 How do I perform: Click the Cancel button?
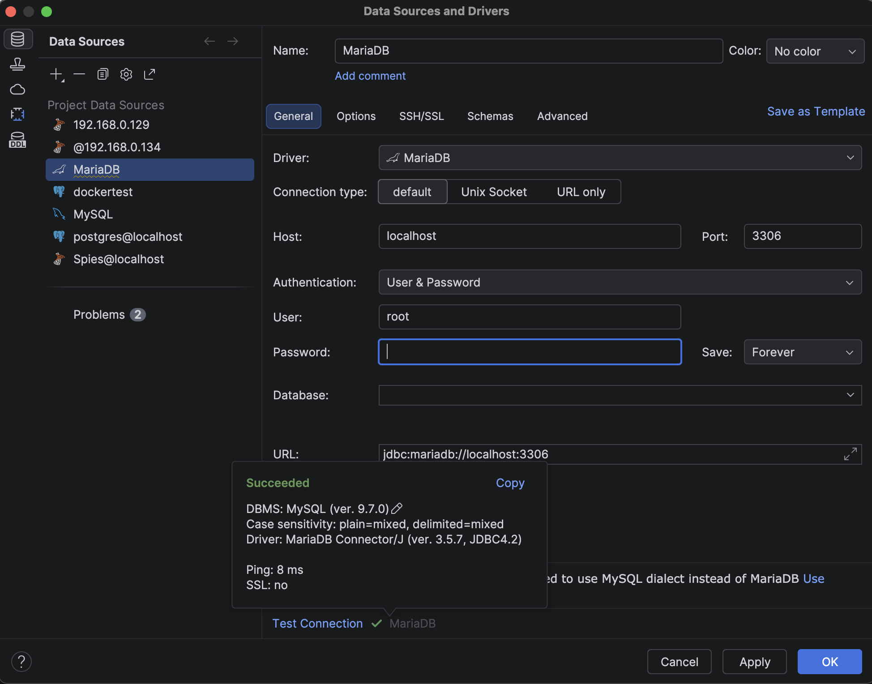pyautogui.click(x=680, y=662)
